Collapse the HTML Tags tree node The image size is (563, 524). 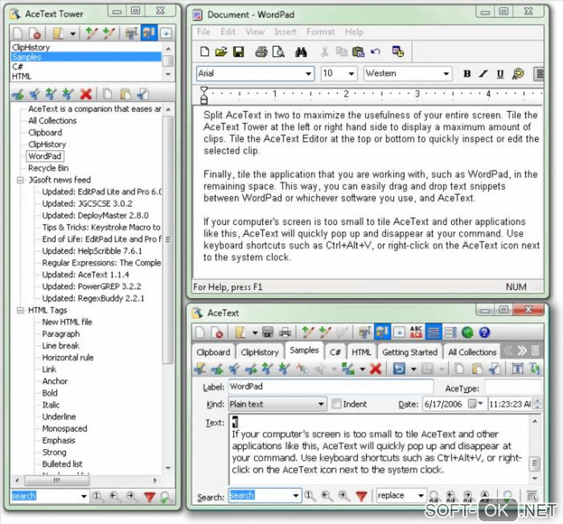tap(20, 310)
